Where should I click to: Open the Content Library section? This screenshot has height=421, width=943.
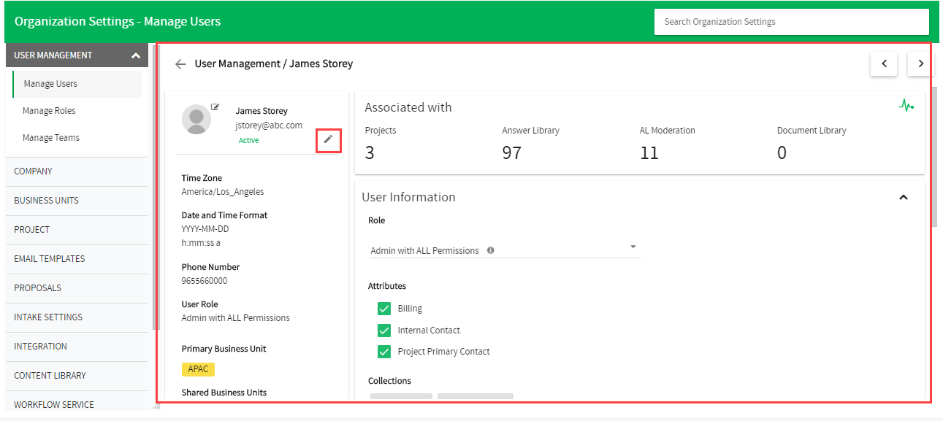point(77,376)
